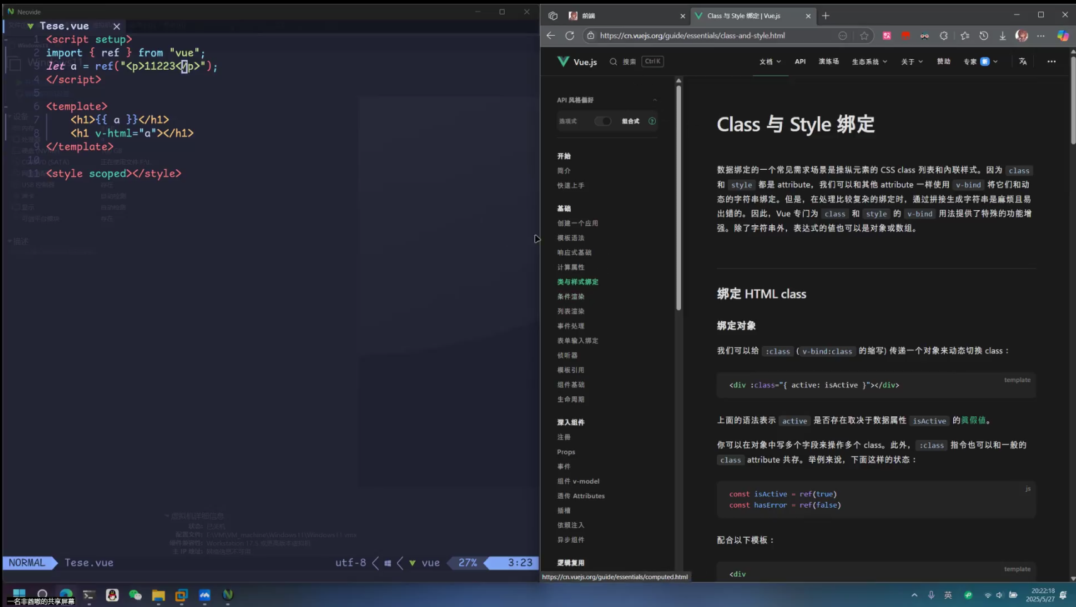Click the Vue.js logo home link
Viewport: 1076px width, 607px height.
tap(577, 62)
